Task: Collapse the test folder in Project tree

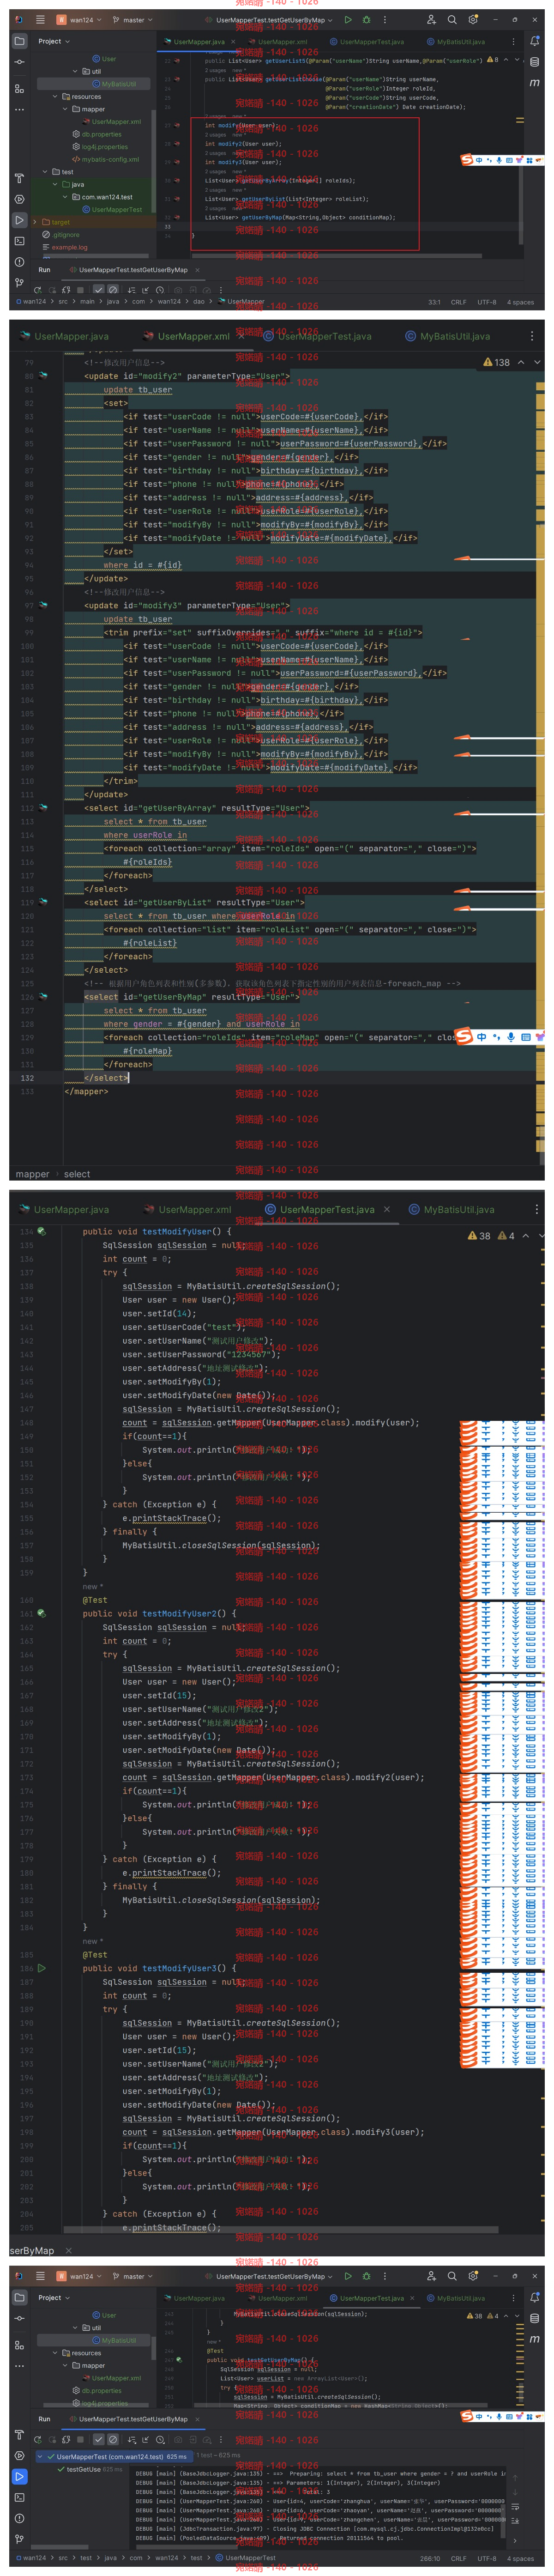Action: click(x=45, y=172)
